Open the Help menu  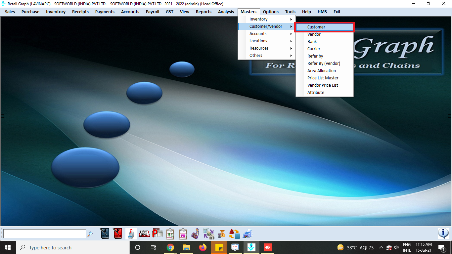[x=306, y=12]
